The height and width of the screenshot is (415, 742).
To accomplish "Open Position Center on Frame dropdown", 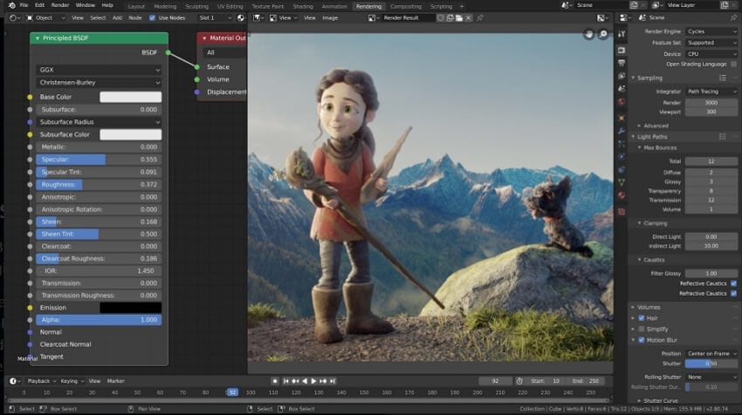I will coord(711,354).
